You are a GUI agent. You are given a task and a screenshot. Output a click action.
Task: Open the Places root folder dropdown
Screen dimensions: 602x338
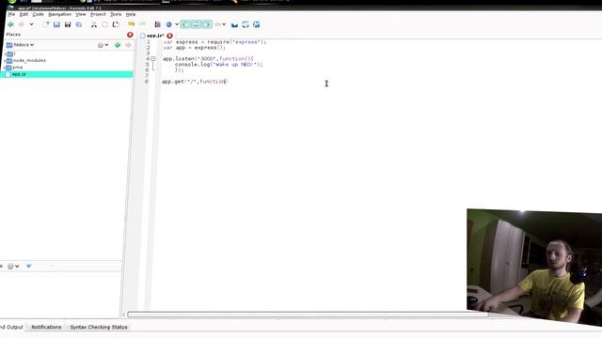point(20,45)
